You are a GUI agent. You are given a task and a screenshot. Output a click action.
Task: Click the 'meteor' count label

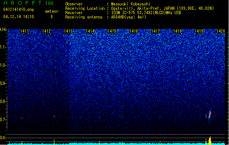coord(52,11)
